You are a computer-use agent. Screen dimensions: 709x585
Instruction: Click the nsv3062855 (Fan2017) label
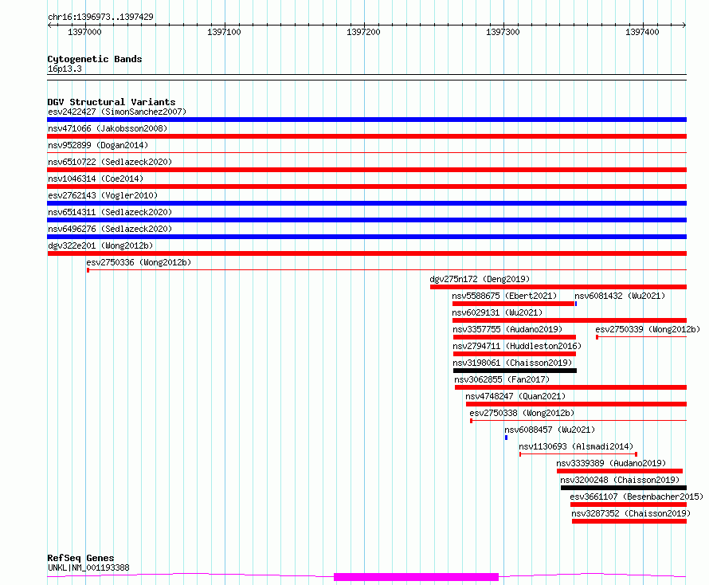click(502, 379)
